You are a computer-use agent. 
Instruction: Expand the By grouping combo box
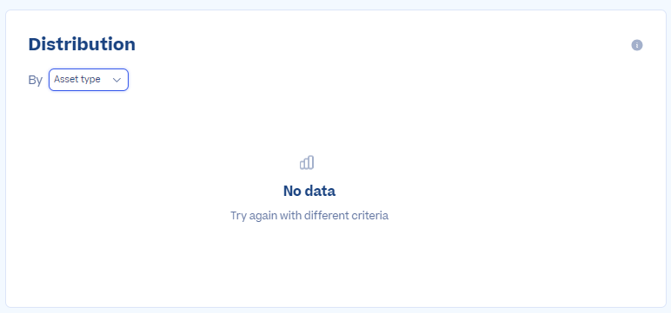(89, 80)
